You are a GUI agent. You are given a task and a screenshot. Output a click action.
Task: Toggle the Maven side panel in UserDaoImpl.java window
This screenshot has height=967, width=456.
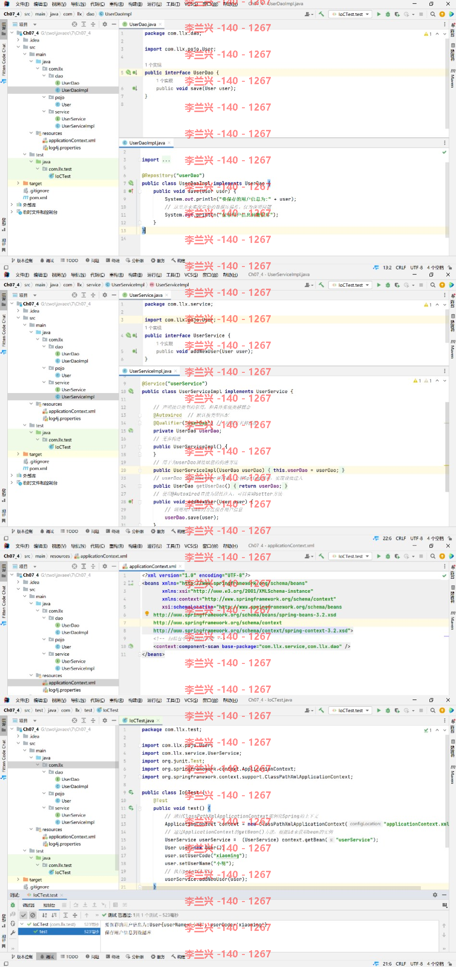[x=453, y=78]
